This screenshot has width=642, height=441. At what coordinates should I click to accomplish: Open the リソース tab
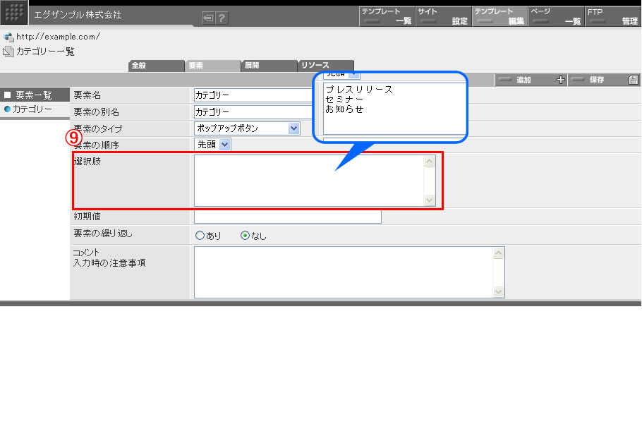click(325, 66)
